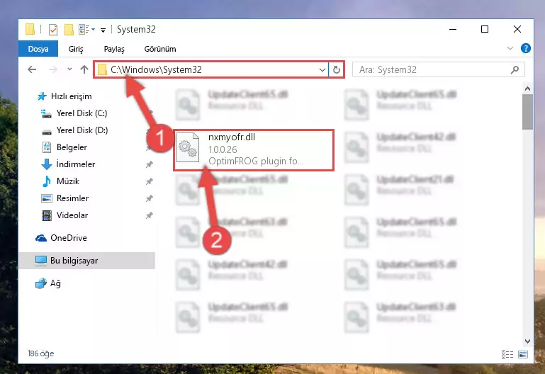This screenshot has width=545, height=374.
Task: Go forward with the right arrow
Action: [53, 69]
